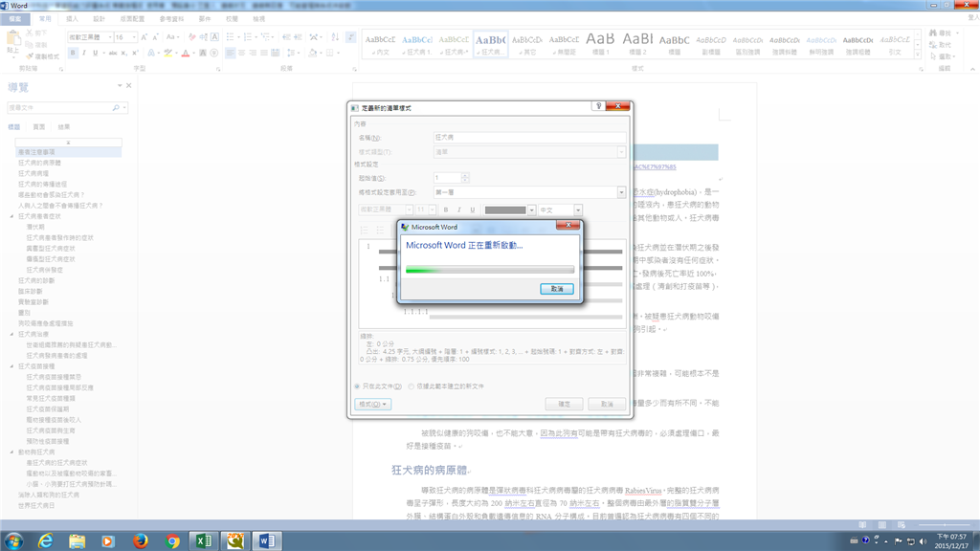Collapse the 狂犬疫苗接種 heading in navigation
The height and width of the screenshot is (551, 980).
[11, 366]
